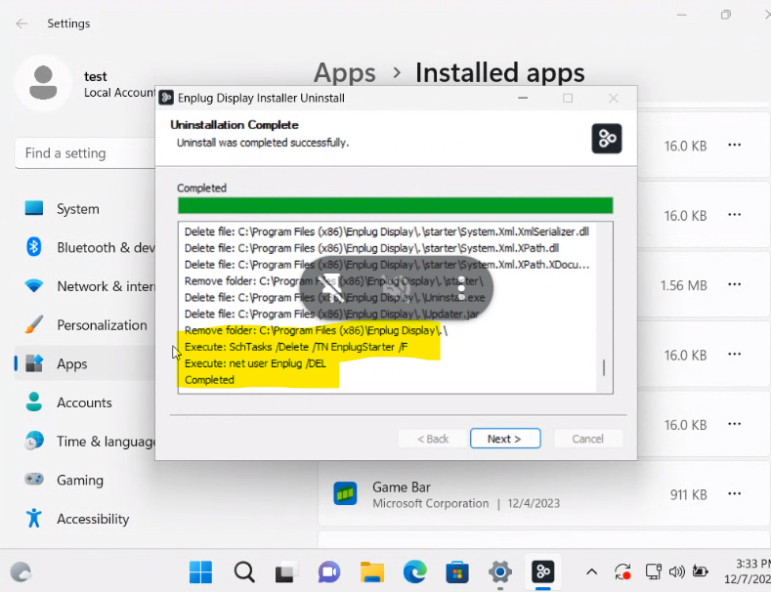The height and width of the screenshot is (592, 771).
Task: Click the Enplug logo in the dialog header
Action: (x=607, y=139)
